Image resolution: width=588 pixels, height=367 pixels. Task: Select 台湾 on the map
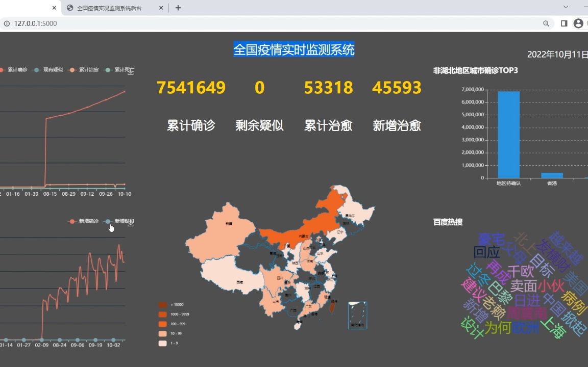point(332,308)
